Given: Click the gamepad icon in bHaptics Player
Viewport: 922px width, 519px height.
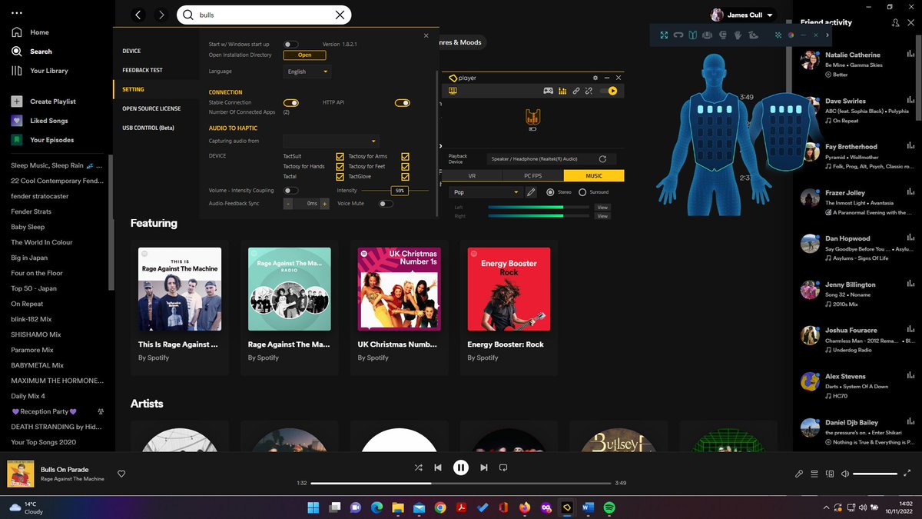Looking at the screenshot, I should point(549,91).
